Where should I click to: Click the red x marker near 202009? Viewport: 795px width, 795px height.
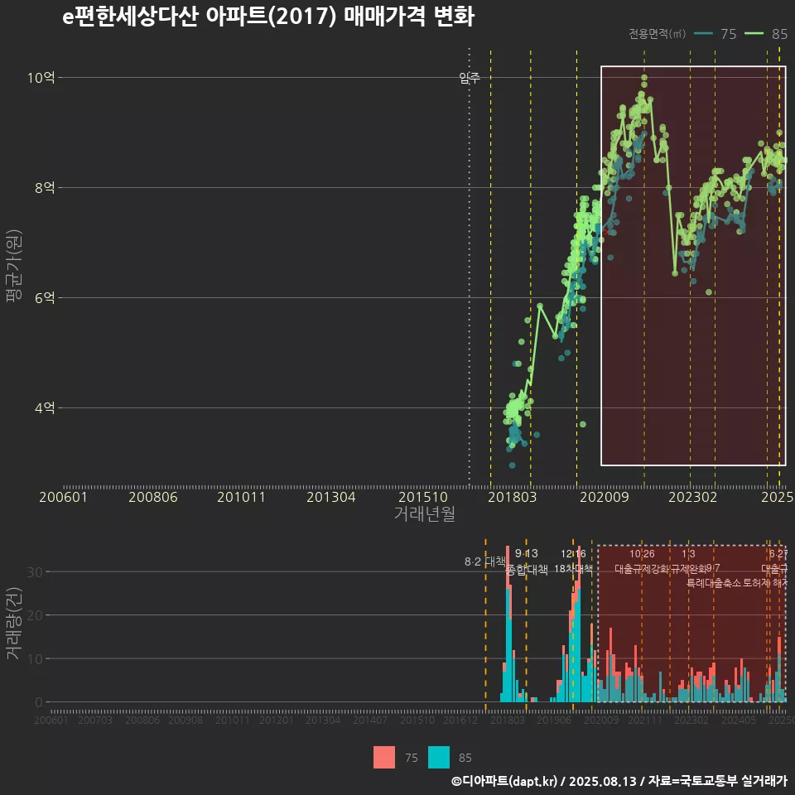pyautogui.click(x=606, y=232)
